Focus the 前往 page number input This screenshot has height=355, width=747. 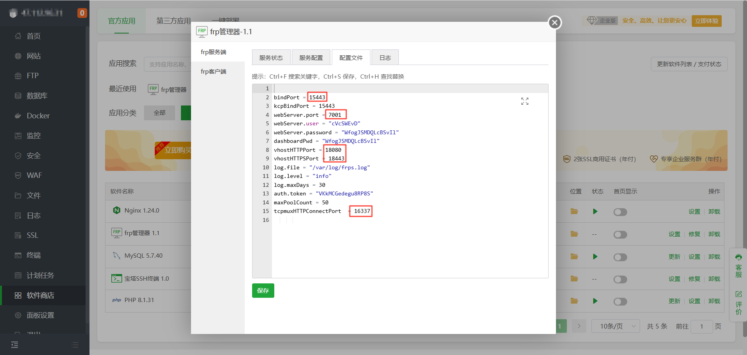point(702,326)
